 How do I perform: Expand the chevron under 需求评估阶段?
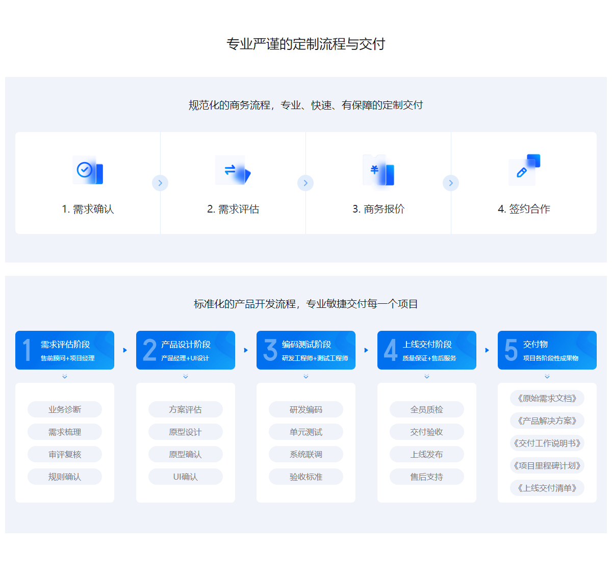65,377
